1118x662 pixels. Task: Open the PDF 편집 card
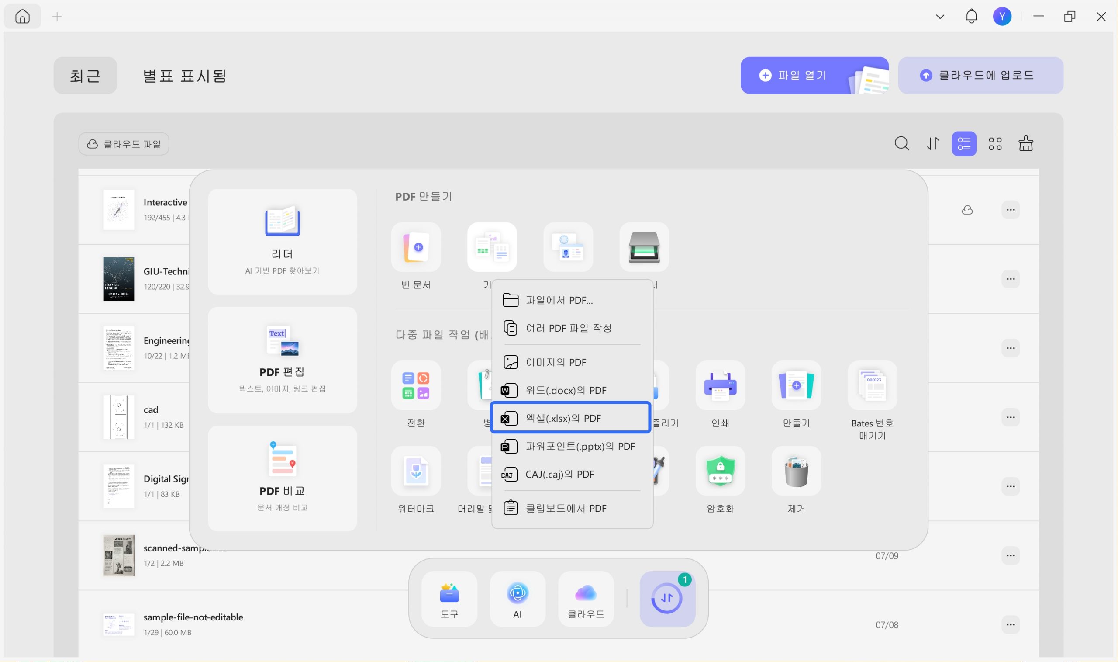tap(282, 360)
